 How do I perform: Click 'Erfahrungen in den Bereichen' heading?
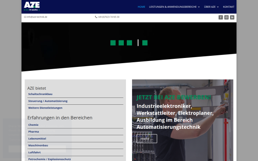[60, 118]
